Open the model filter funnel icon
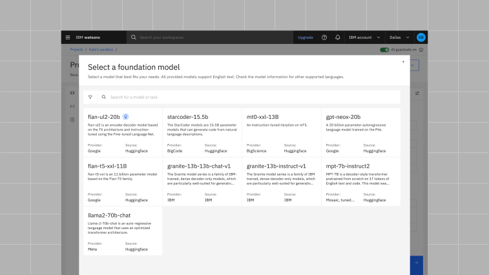This screenshot has height=275, width=489. point(90,97)
